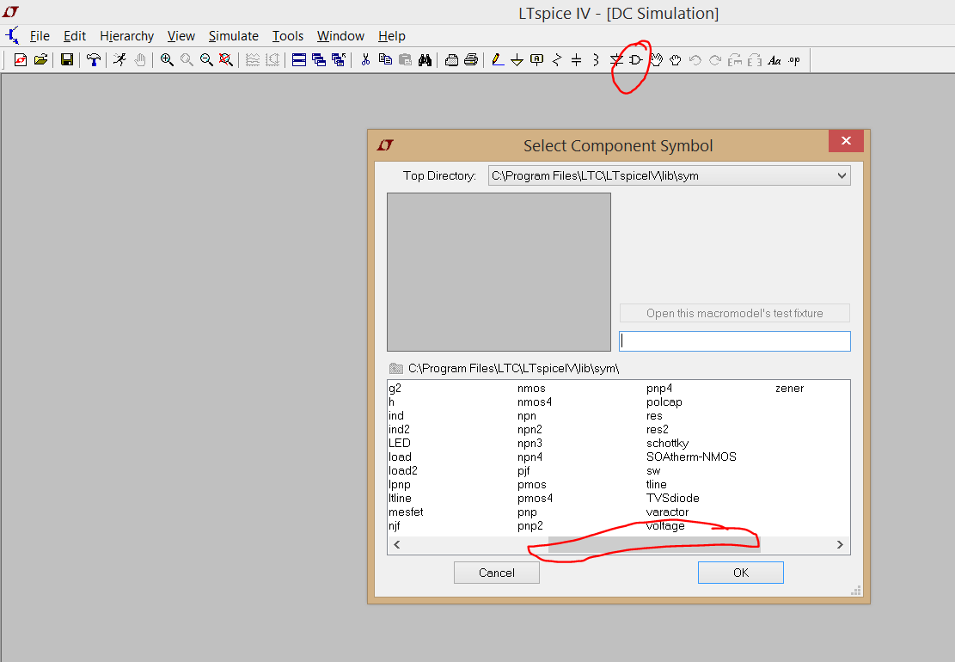Click OK in Select Component Symbol

click(741, 573)
